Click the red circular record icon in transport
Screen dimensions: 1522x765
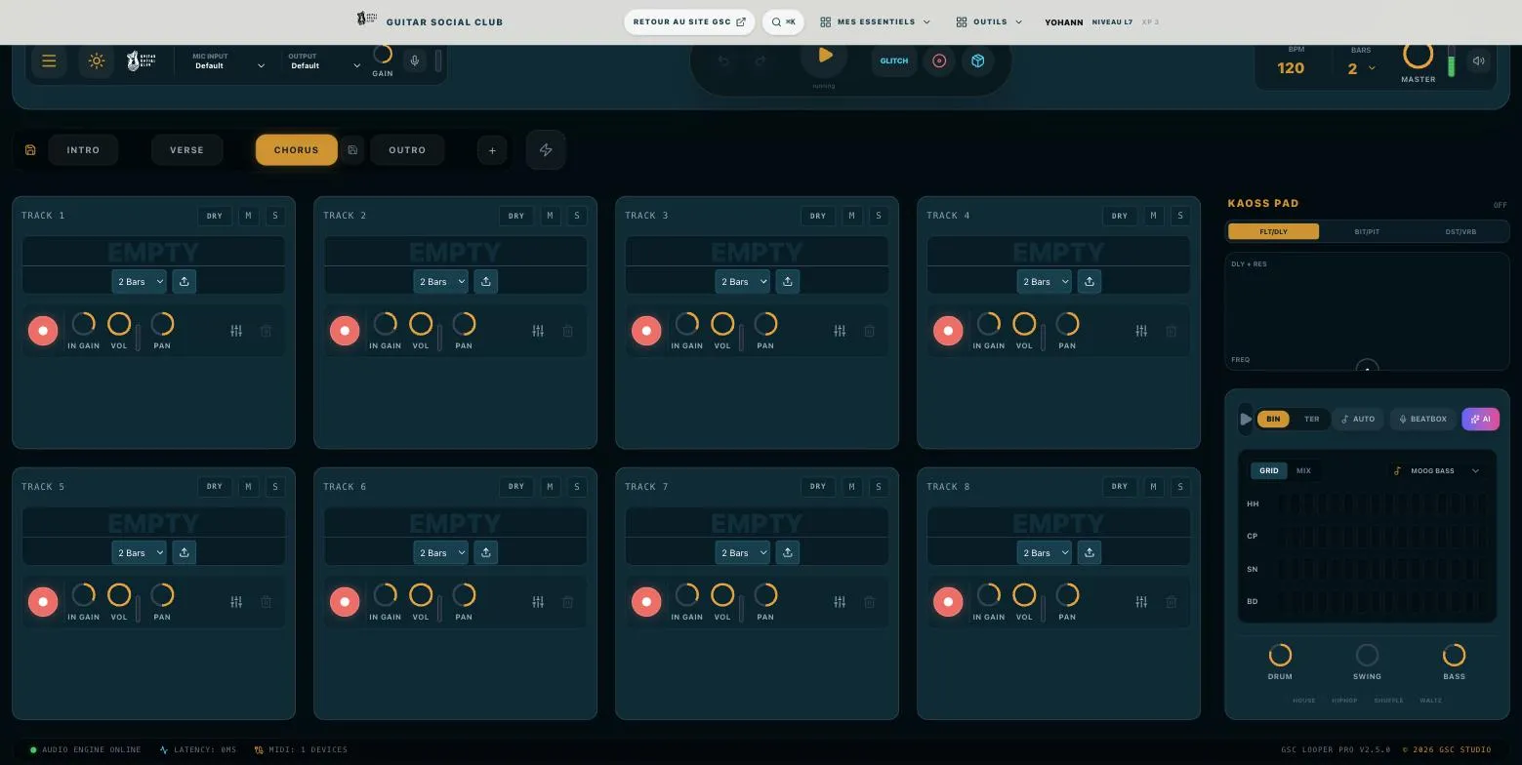coord(939,60)
